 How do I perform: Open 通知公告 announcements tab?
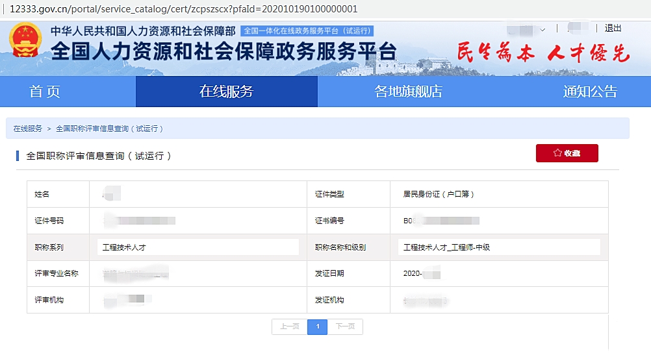click(590, 92)
